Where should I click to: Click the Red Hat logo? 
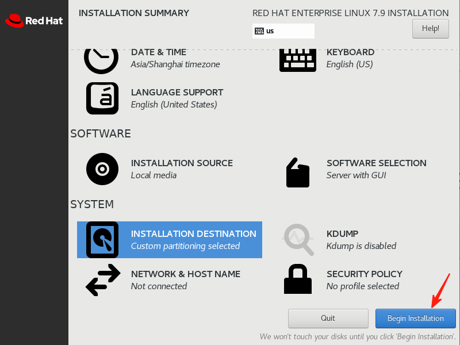pyautogui.click(x=34, y=21)
